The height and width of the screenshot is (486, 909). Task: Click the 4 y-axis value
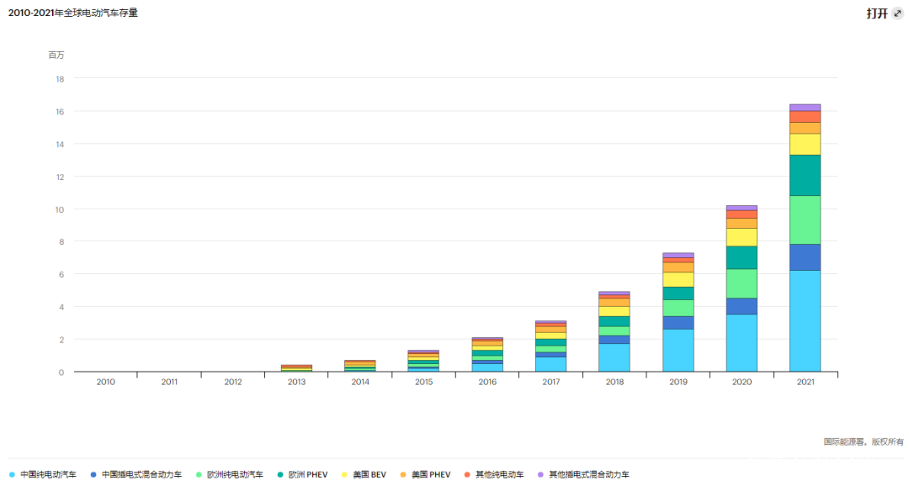[x=61, y=307]
